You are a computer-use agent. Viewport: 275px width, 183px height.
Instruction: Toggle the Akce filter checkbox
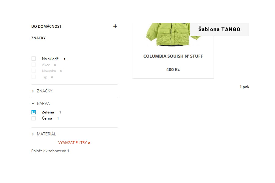click(34, 65)
